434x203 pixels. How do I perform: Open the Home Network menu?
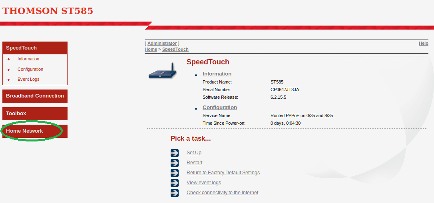[x=35, y=131]
